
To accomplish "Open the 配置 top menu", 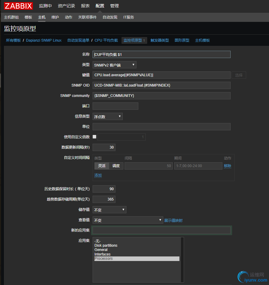I will point(100,6).
